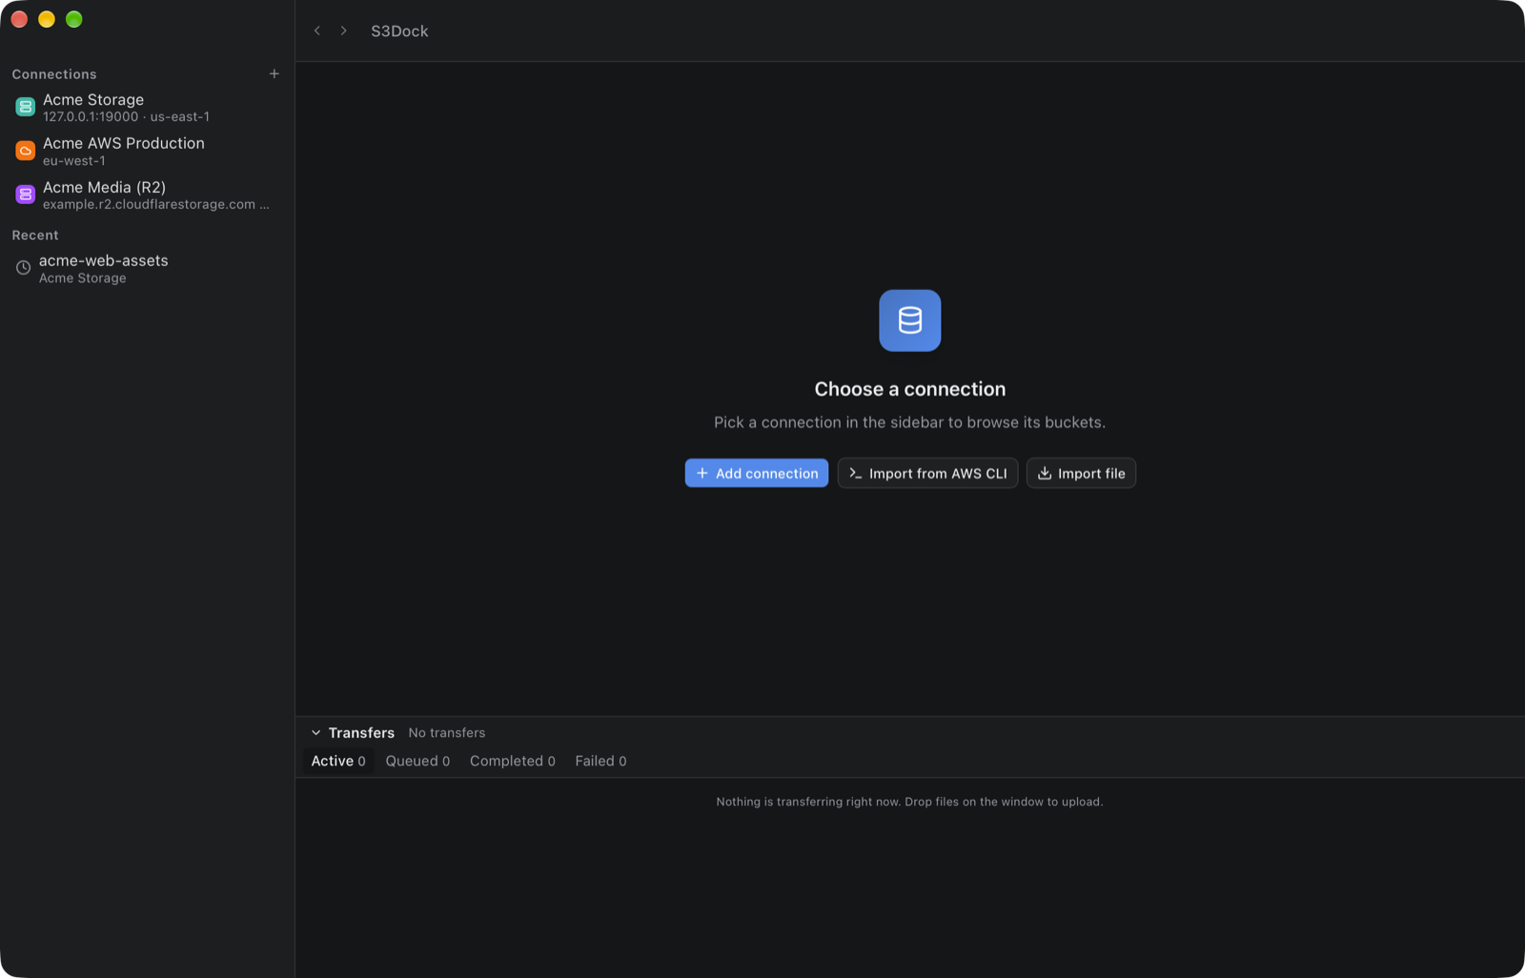Close the window with red button

(x=19, y=19)
